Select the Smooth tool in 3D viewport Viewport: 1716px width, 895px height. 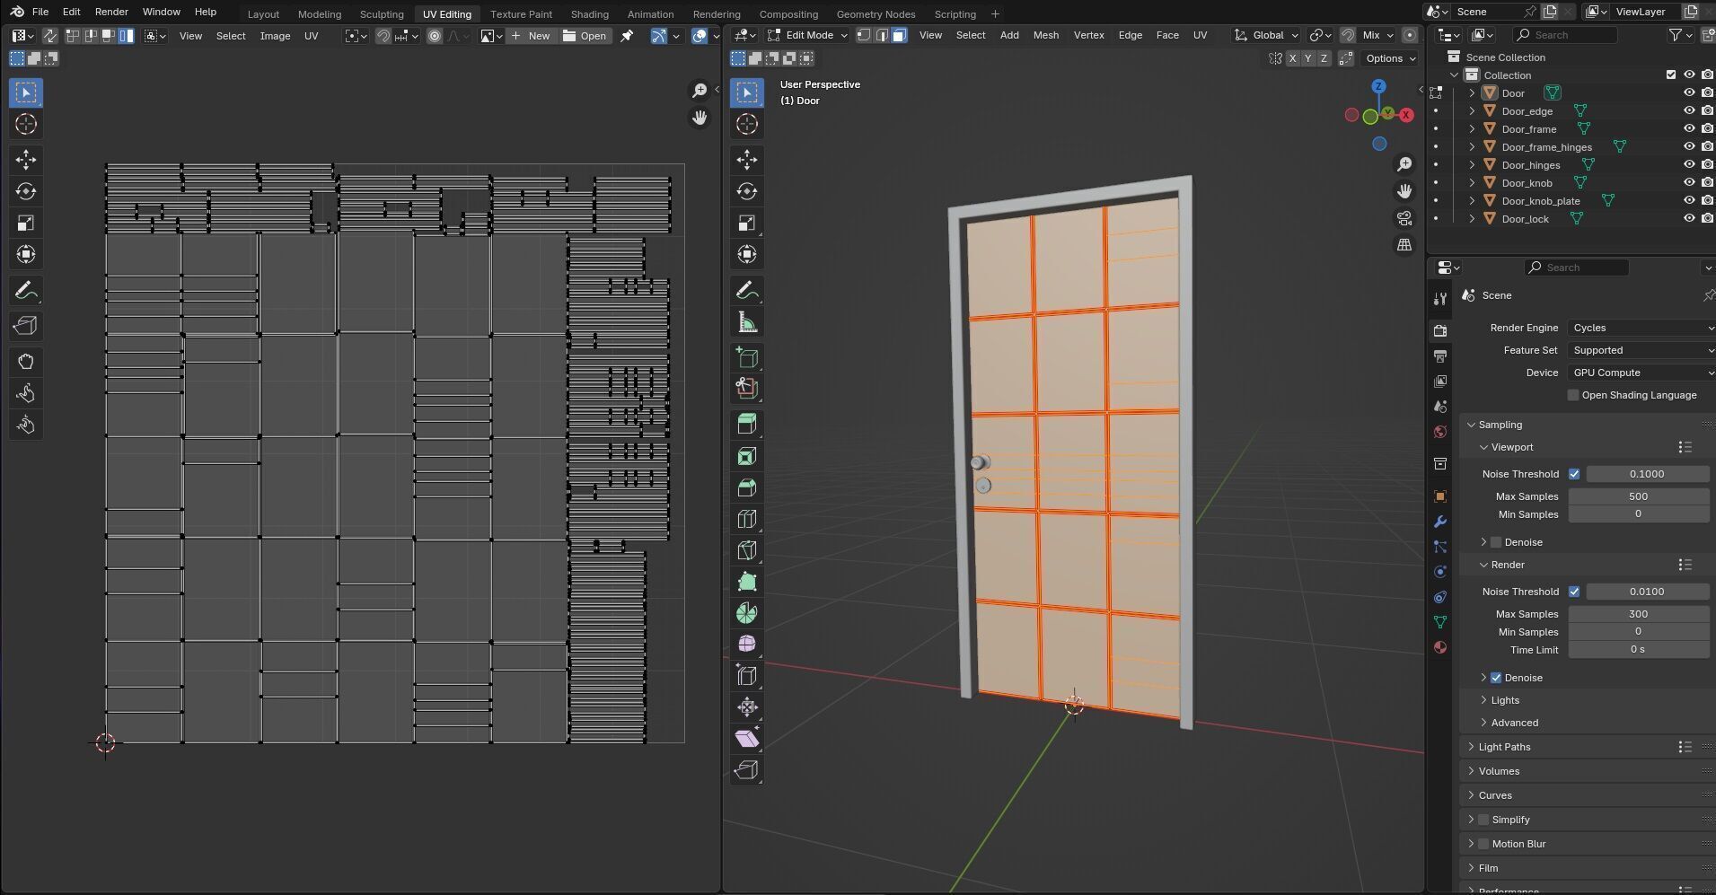click(x=747, y=645)
